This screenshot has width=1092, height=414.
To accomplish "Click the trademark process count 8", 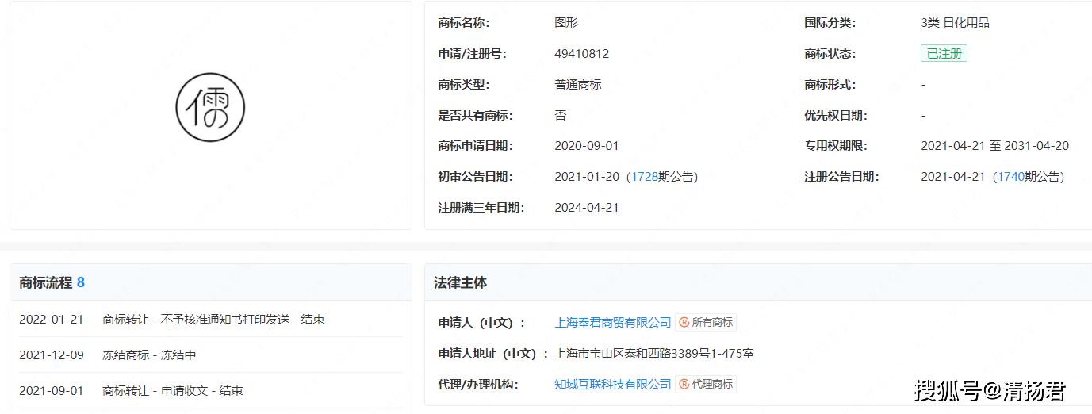I will pyautogui.click(x=81, y=283).
